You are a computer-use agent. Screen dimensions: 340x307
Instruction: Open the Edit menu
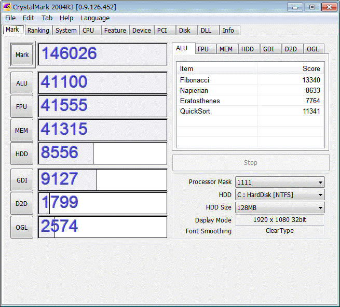click(x=29, y=18)
